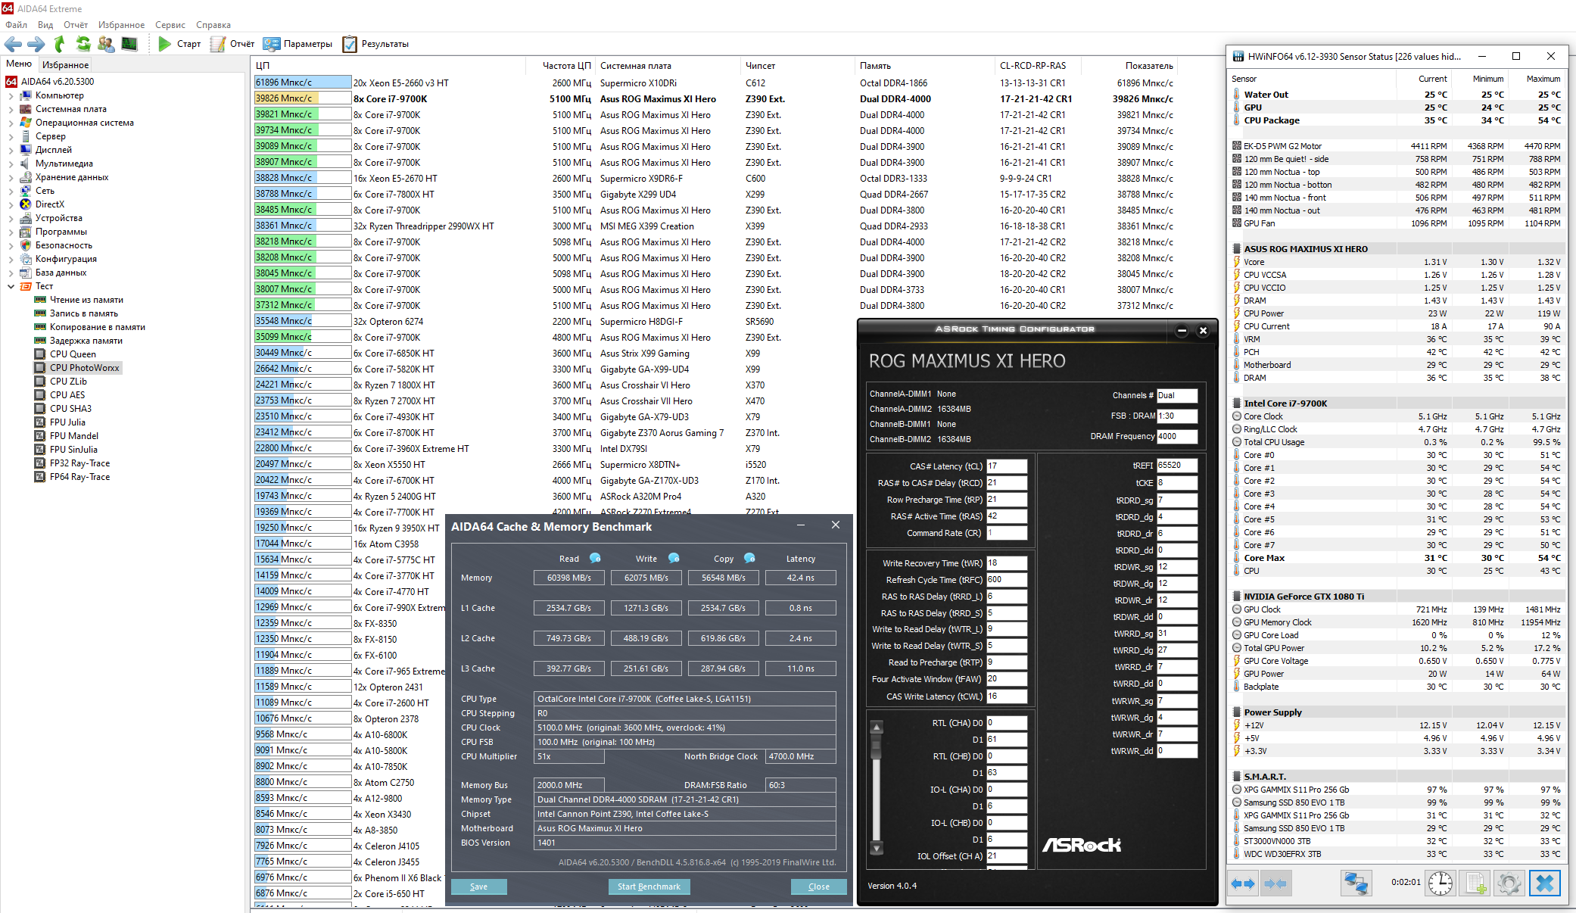1576x913 pixels.
Task: Open HWiNFO settings gear icon
Action: click(x=1509, y=883)
